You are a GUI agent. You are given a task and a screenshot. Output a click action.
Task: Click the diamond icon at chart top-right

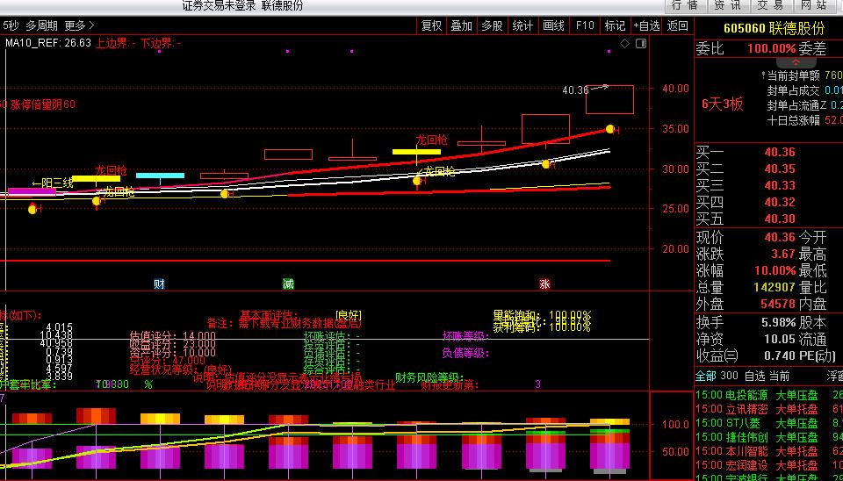tap(624, 43)
